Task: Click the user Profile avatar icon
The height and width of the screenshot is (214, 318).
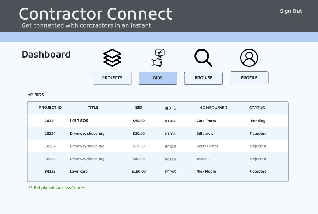Action: [x=249, y=58]
